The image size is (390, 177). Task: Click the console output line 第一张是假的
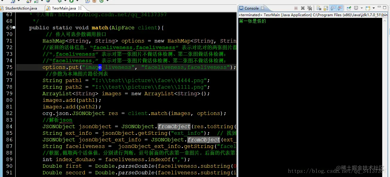tap(252, 21)
